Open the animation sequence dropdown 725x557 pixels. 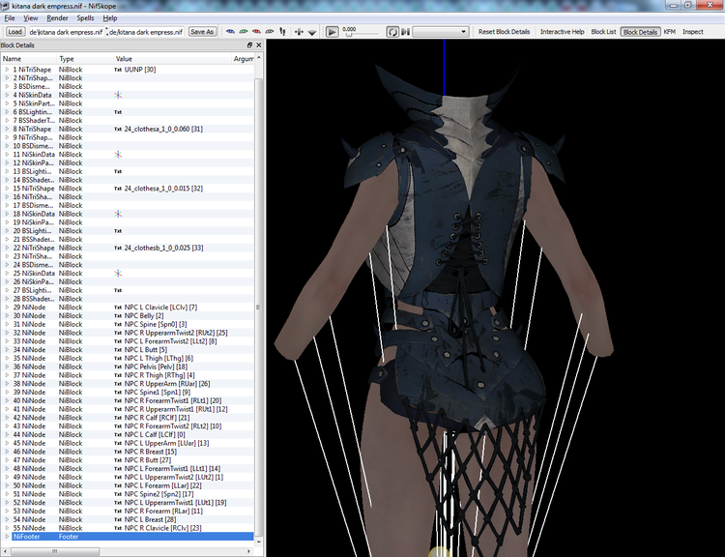[440, 32]
